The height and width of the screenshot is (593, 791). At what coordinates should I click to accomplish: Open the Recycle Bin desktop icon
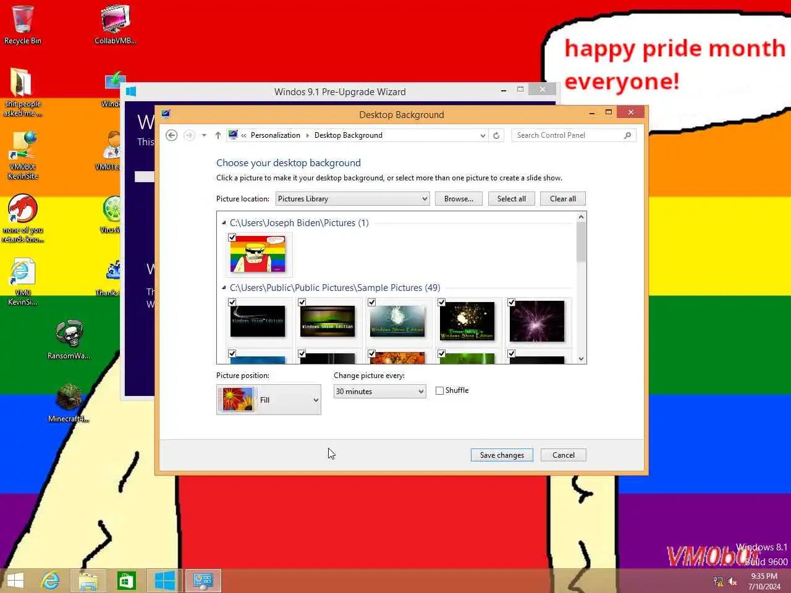23,25
